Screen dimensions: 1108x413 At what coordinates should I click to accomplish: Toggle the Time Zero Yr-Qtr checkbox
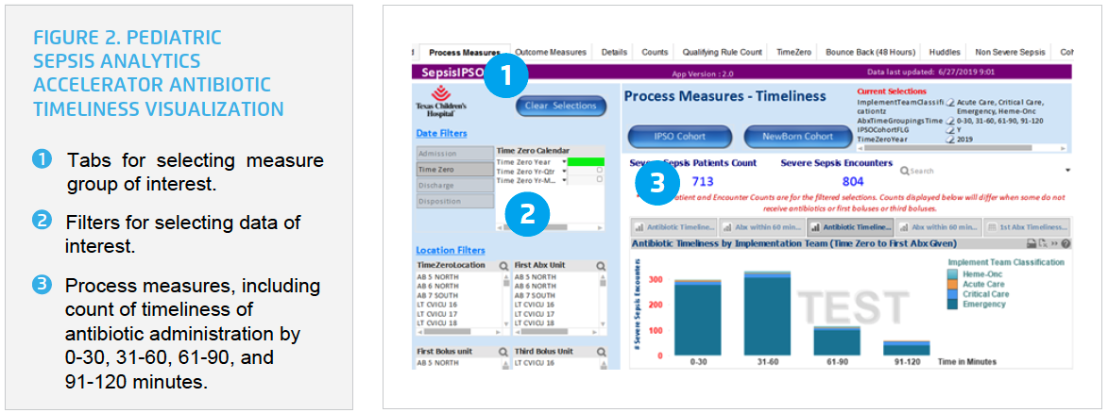(x=600, y=170)
